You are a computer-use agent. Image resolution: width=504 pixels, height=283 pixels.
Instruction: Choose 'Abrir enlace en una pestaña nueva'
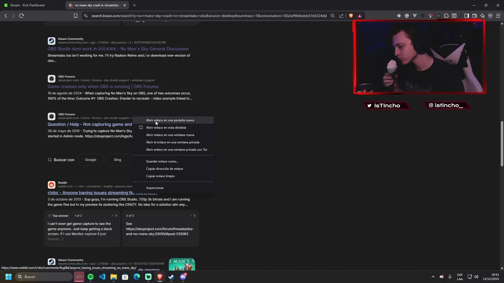(173, 120)
